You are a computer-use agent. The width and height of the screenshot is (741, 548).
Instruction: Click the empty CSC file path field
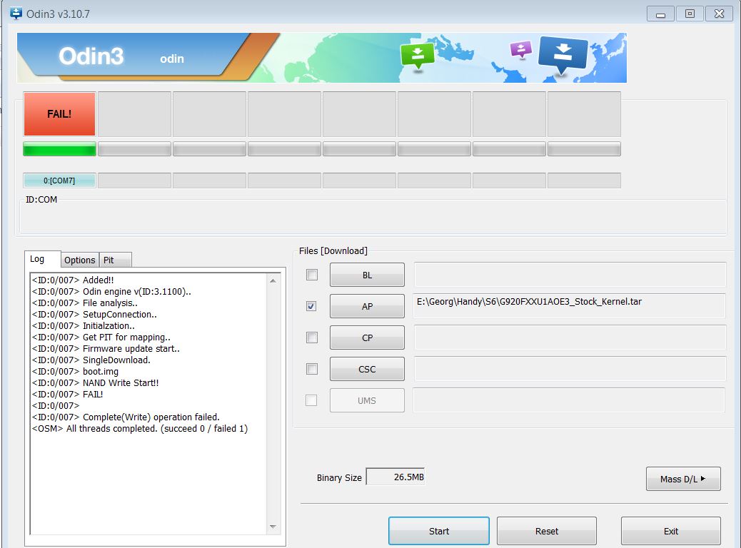click(x=570, y=368)
